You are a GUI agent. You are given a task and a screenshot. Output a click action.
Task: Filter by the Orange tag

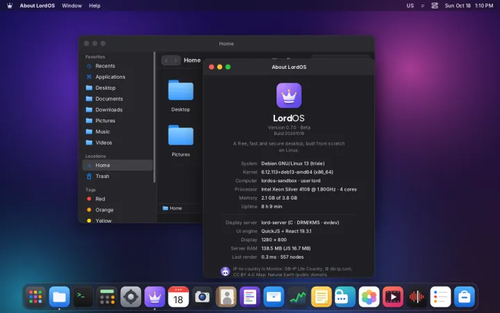click(x=117, y=210)
